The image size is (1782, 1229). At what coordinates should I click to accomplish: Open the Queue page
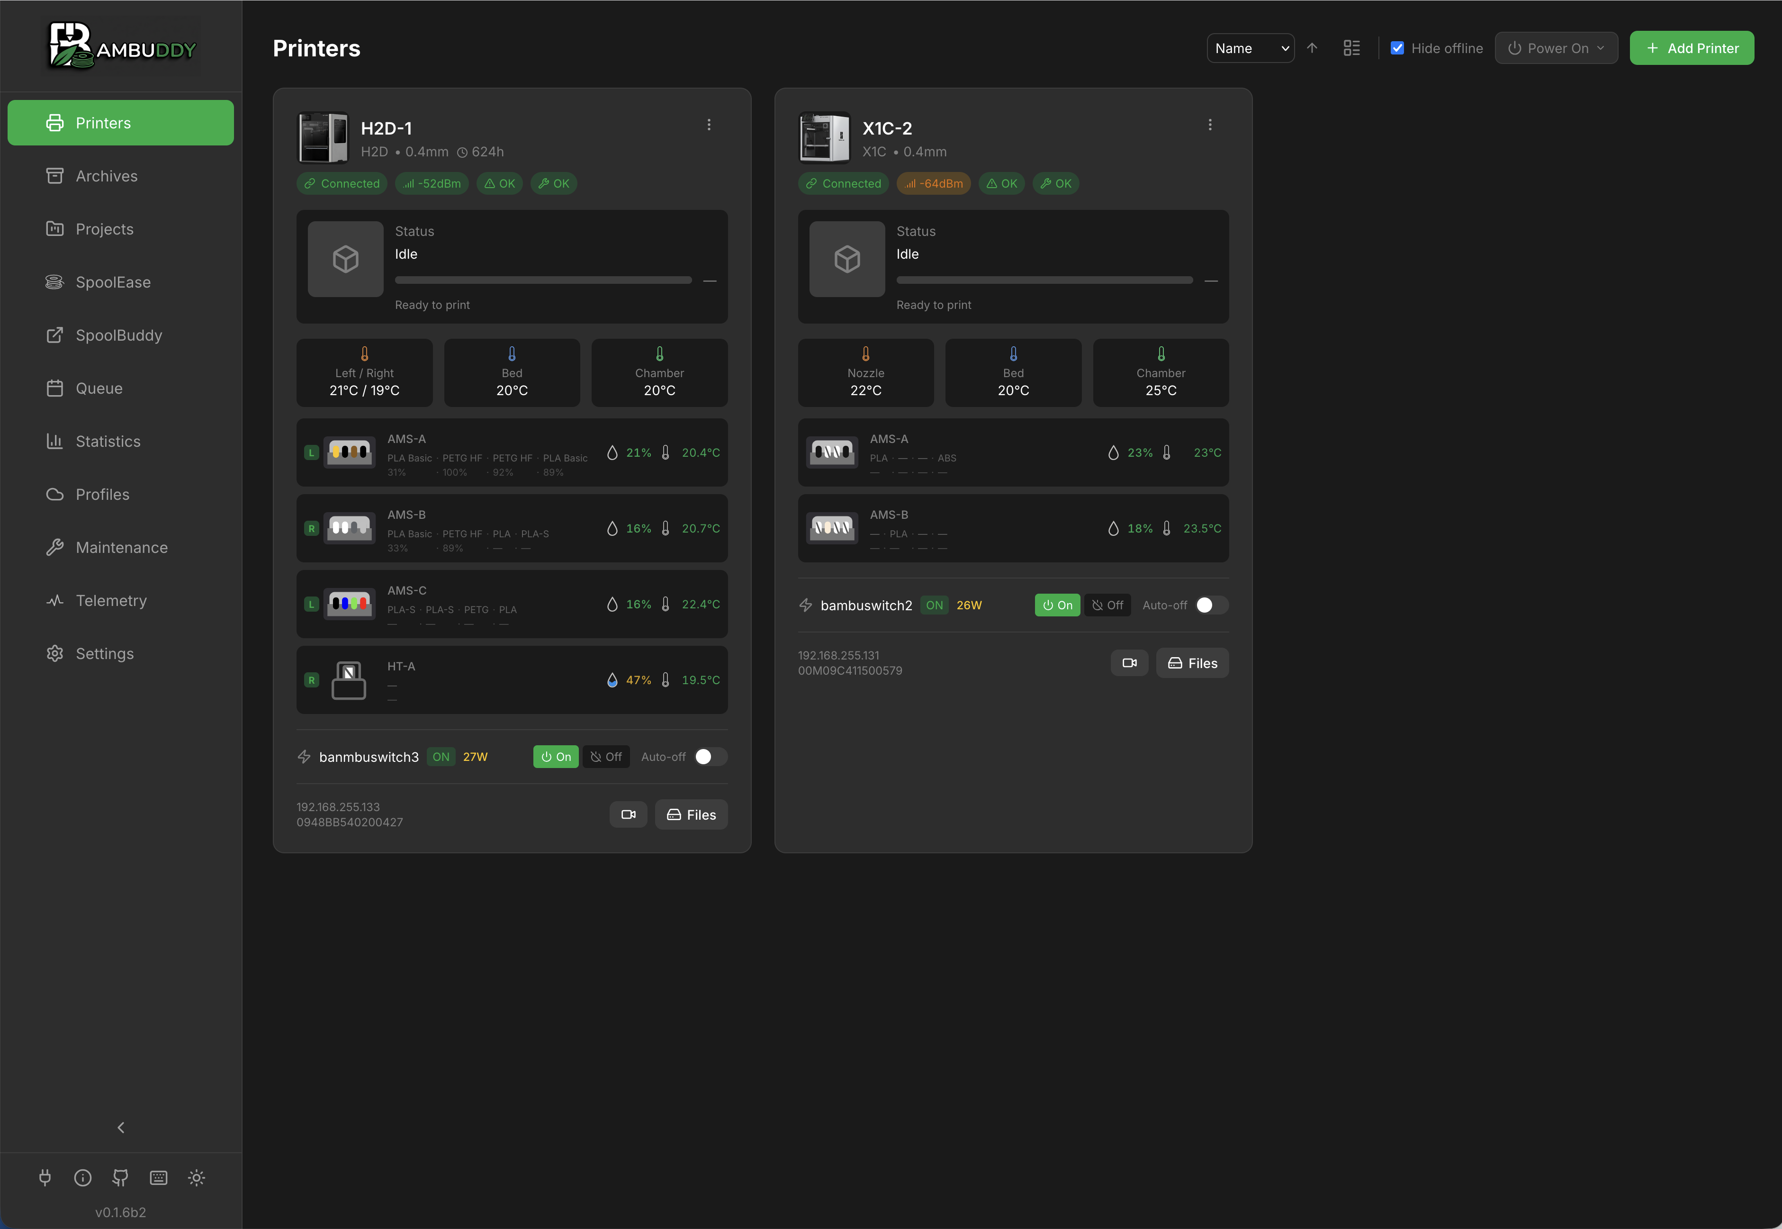[99, 388]
